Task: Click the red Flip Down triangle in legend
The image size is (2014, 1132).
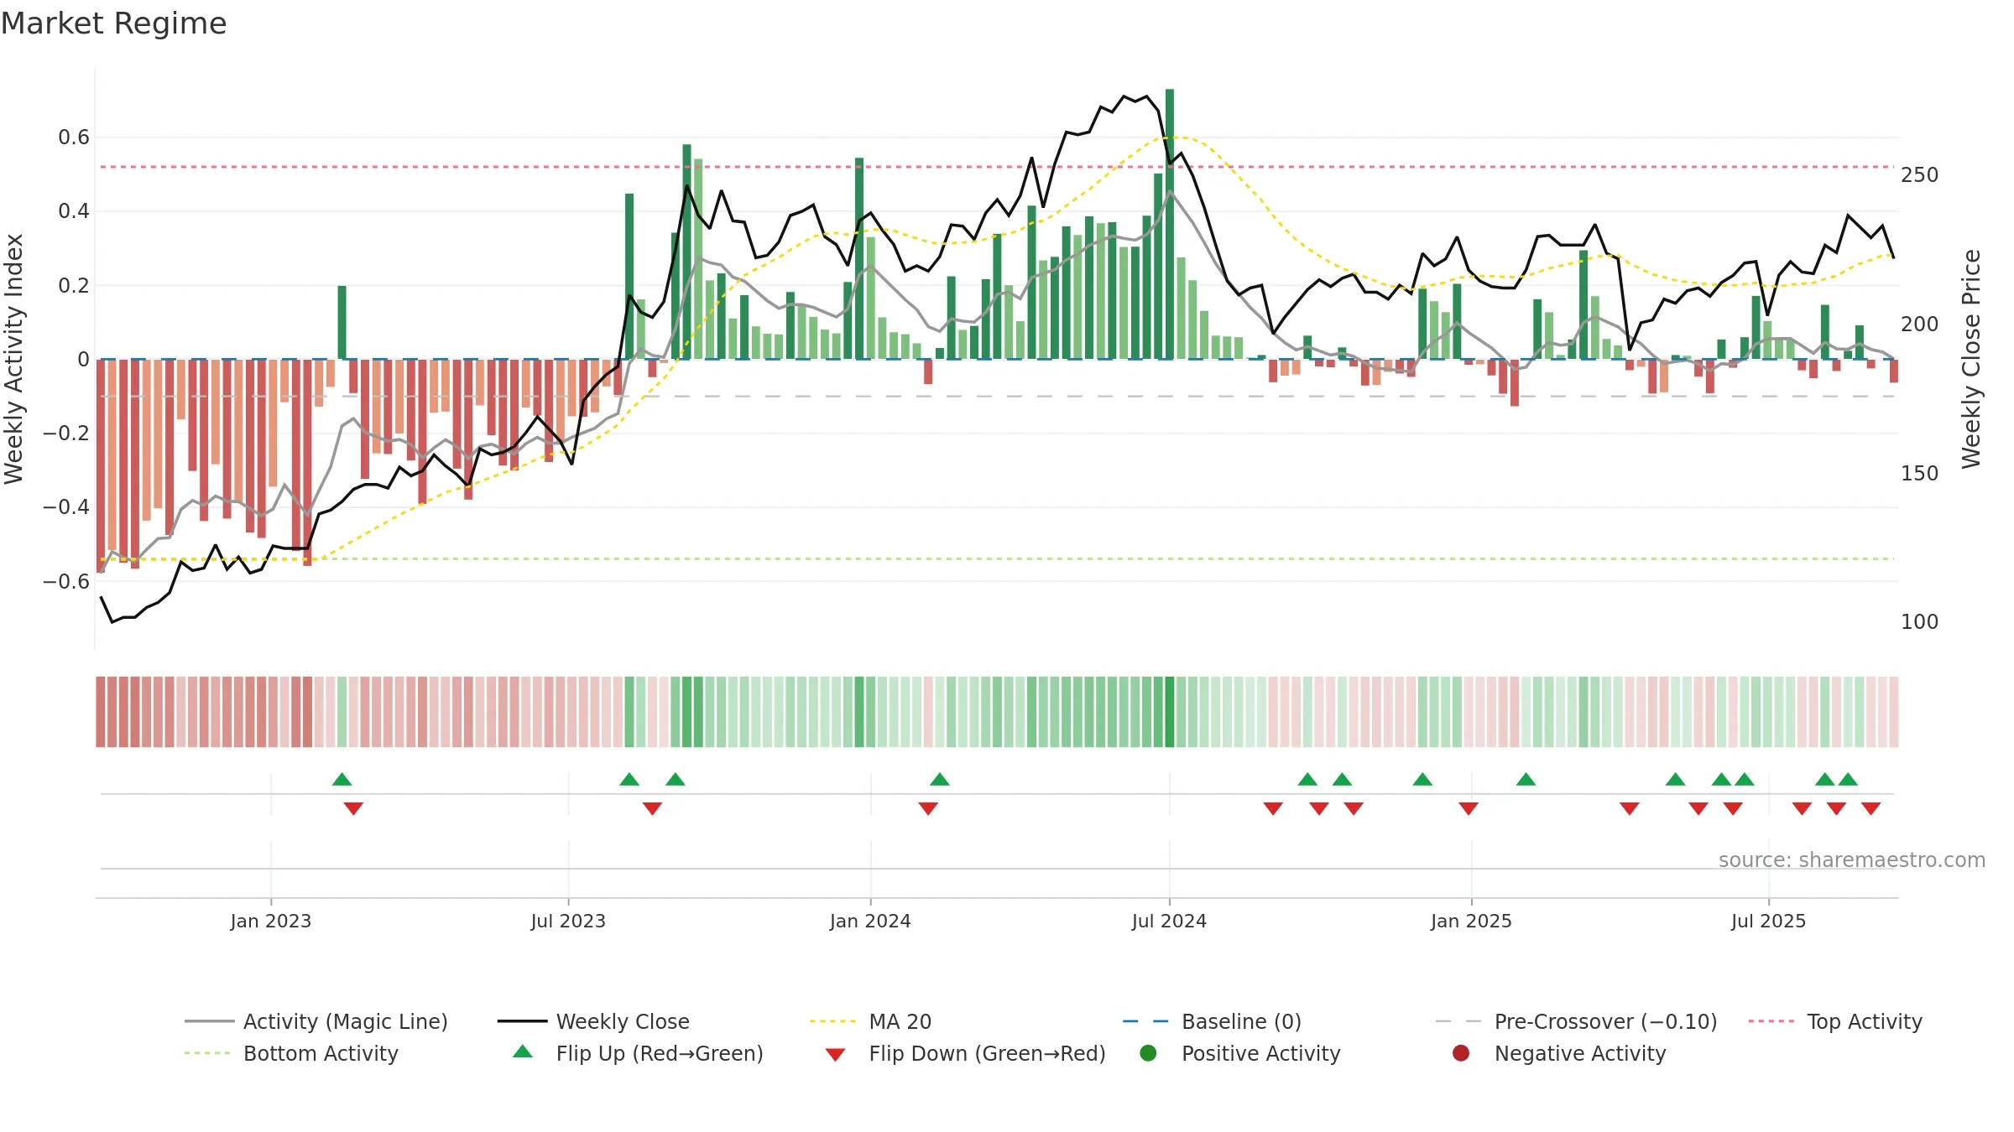Action: click(x=835, y=1055)
